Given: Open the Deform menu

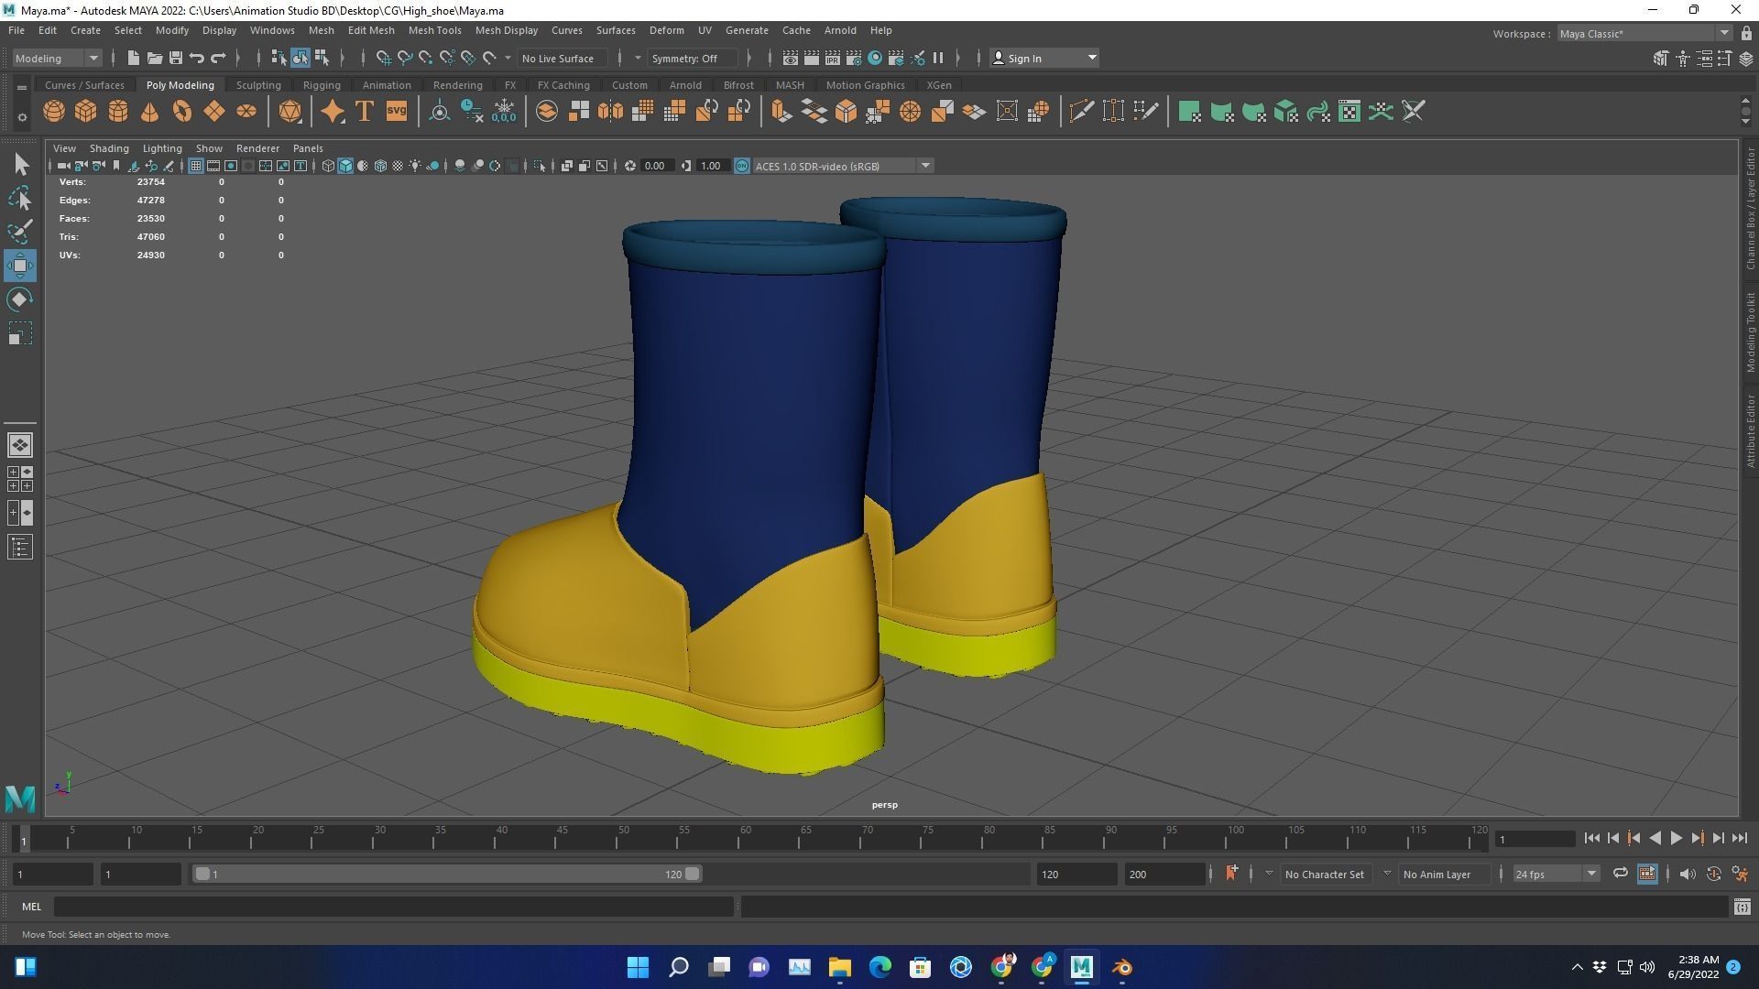Looking at the screenshot, I should [666, 30].
